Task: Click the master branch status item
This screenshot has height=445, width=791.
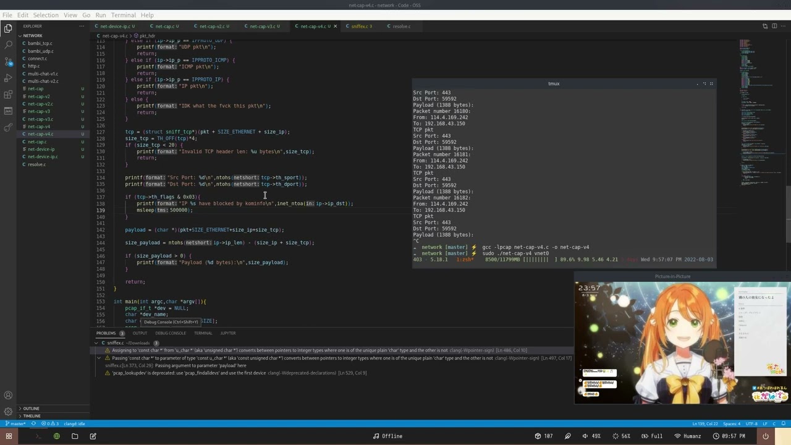Action: (x=17, y=424)
